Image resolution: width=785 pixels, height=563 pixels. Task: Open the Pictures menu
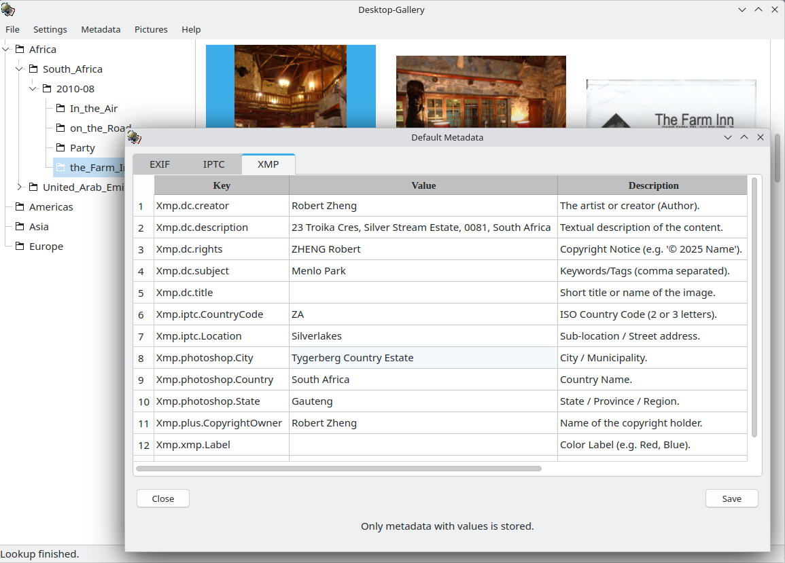tap(151, 29)
